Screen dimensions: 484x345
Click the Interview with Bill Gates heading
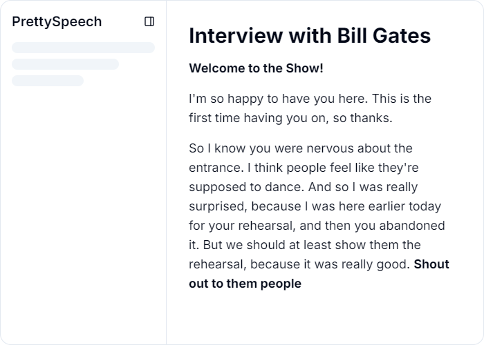(310, 36)
